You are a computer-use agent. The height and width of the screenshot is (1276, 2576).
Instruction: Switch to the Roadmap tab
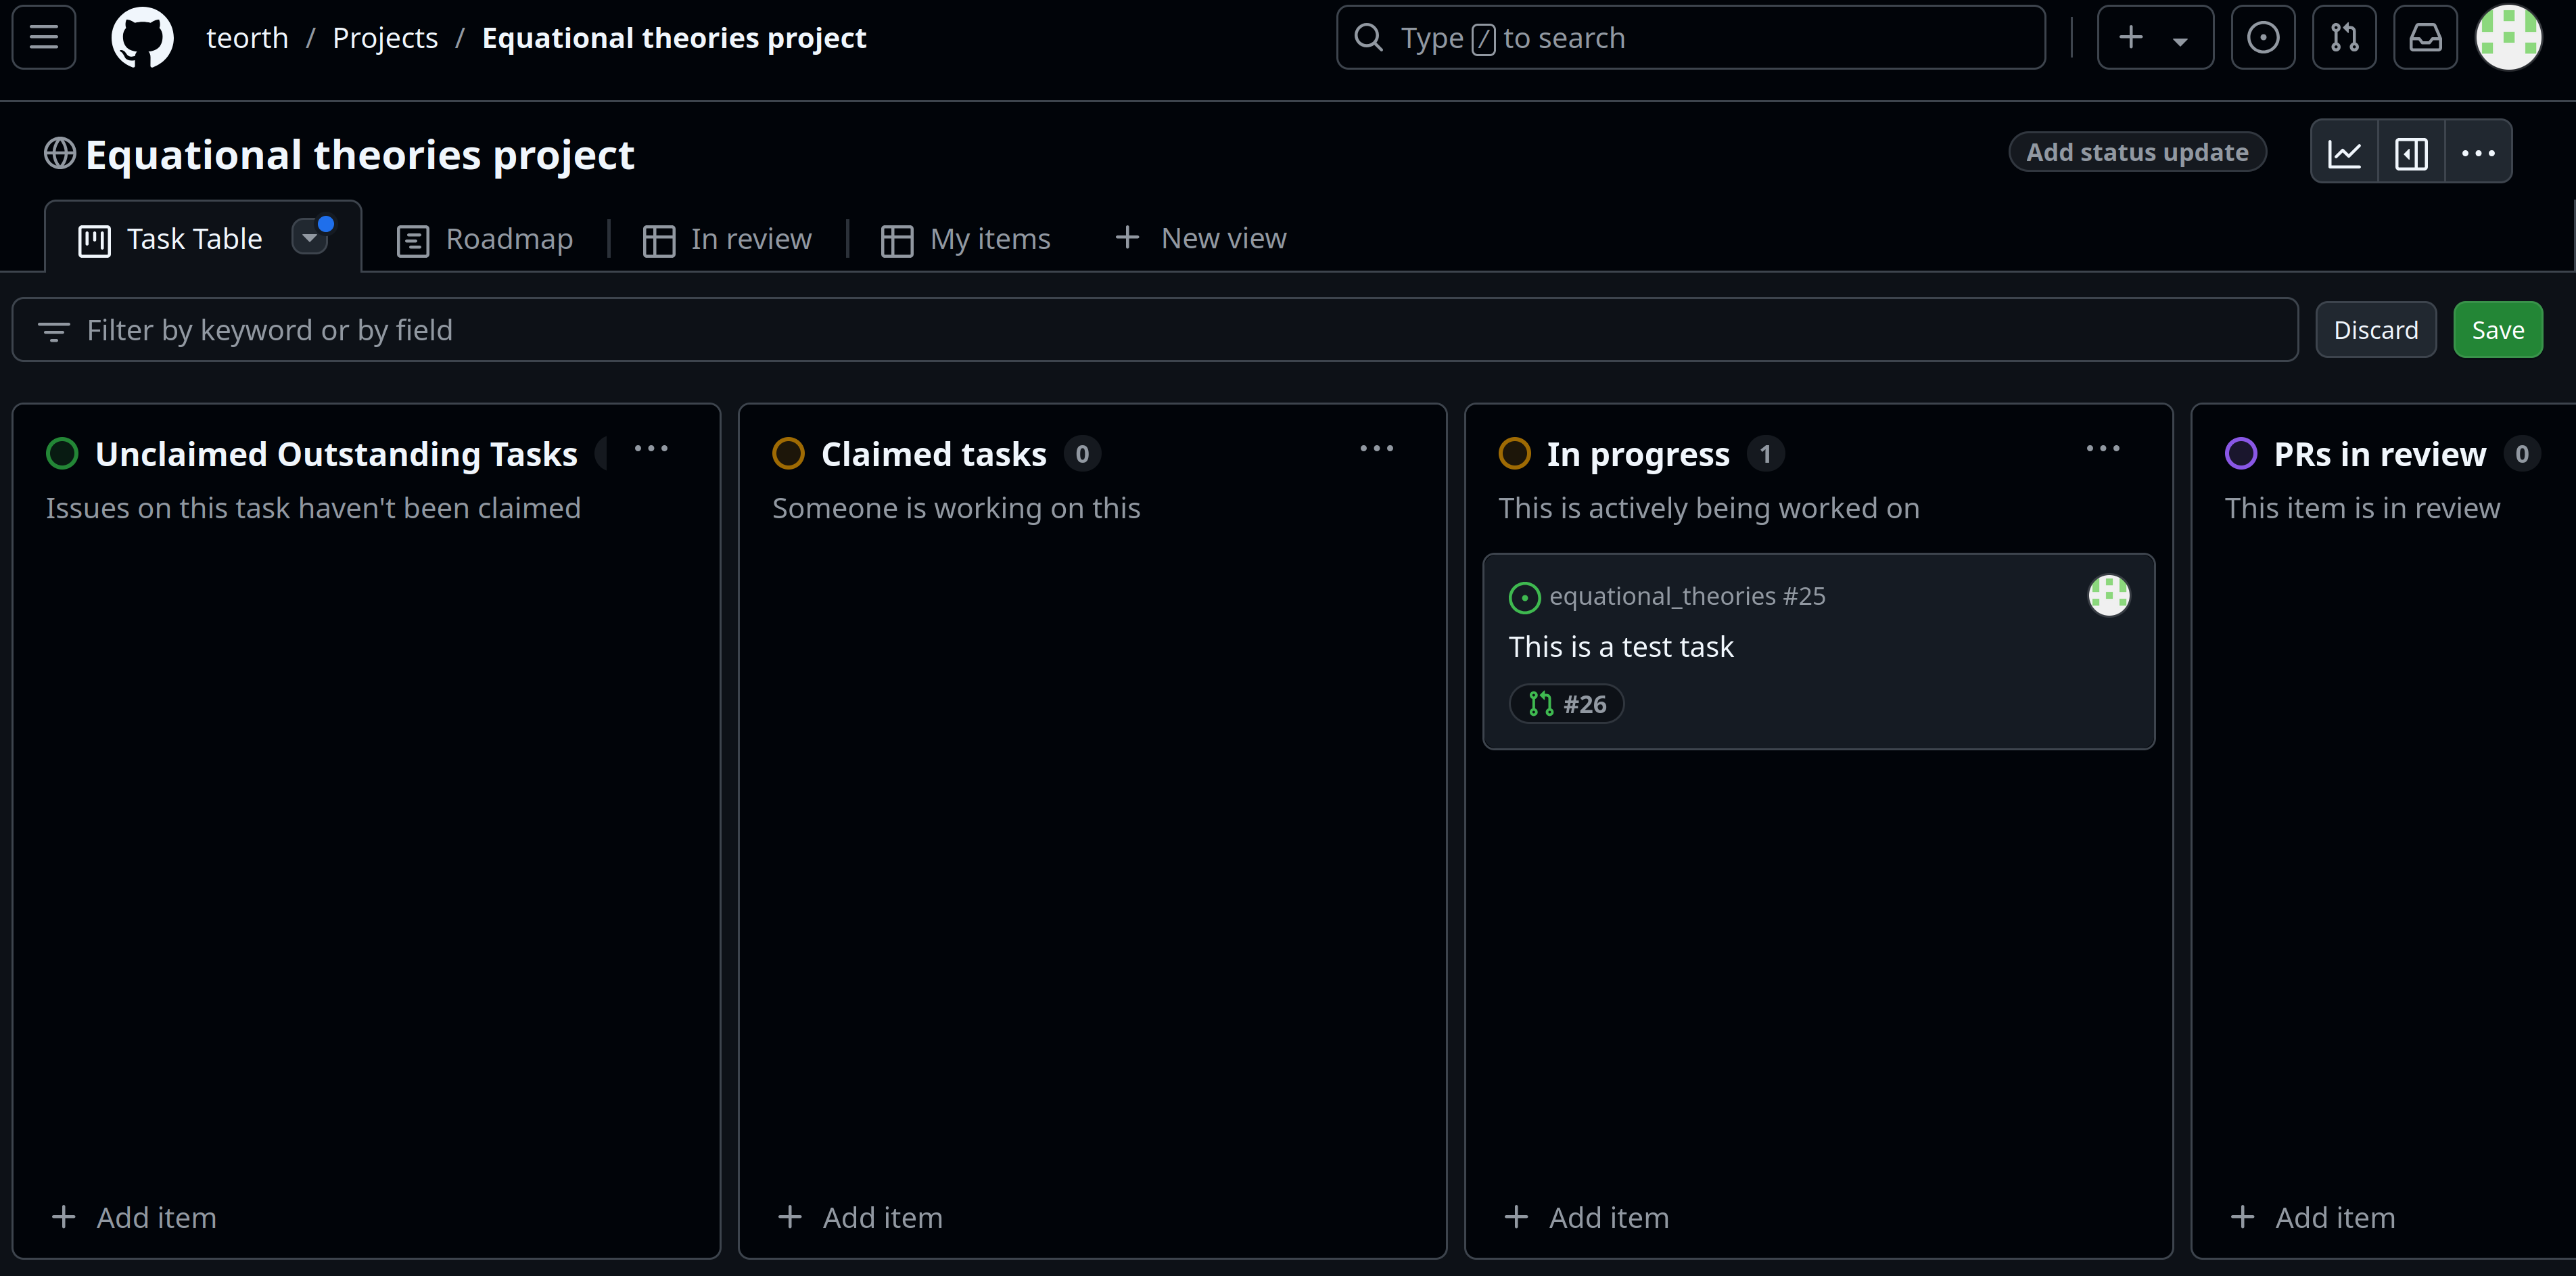tap(485, 240)
